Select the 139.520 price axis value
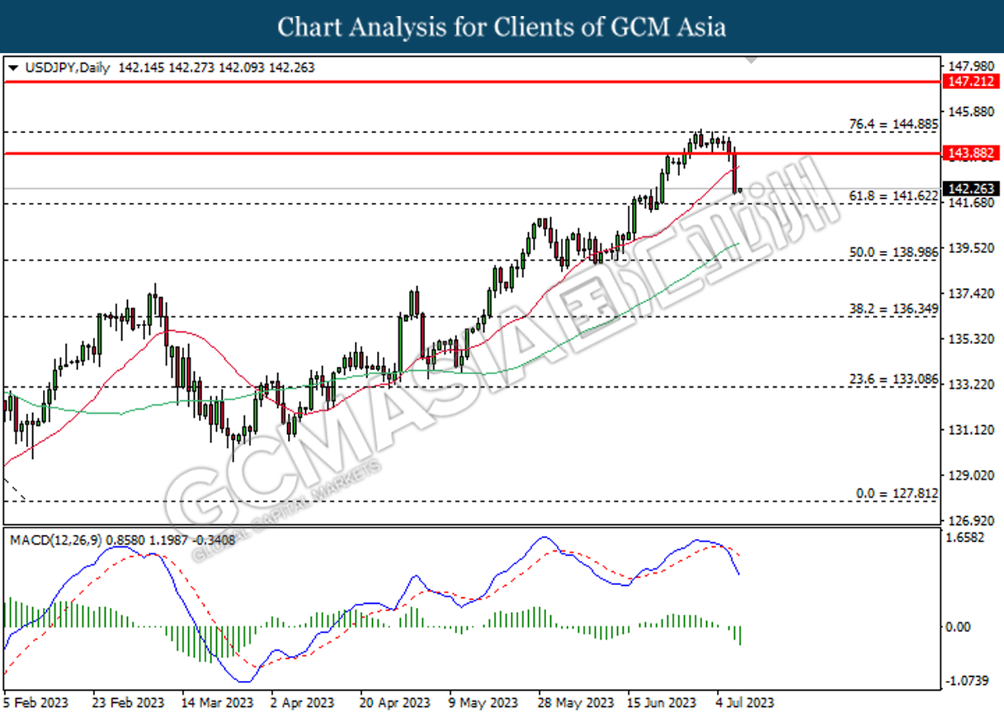The height and width of the screenshot is (717, 1004). point(971,248)
